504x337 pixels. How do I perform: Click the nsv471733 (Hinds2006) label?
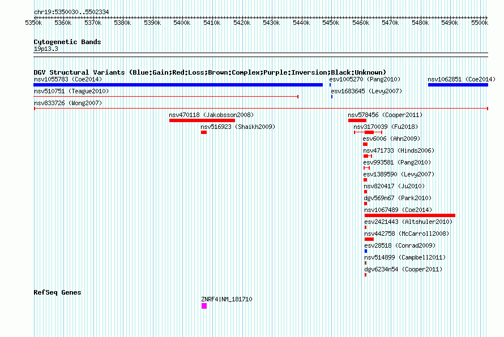point(399,150)
